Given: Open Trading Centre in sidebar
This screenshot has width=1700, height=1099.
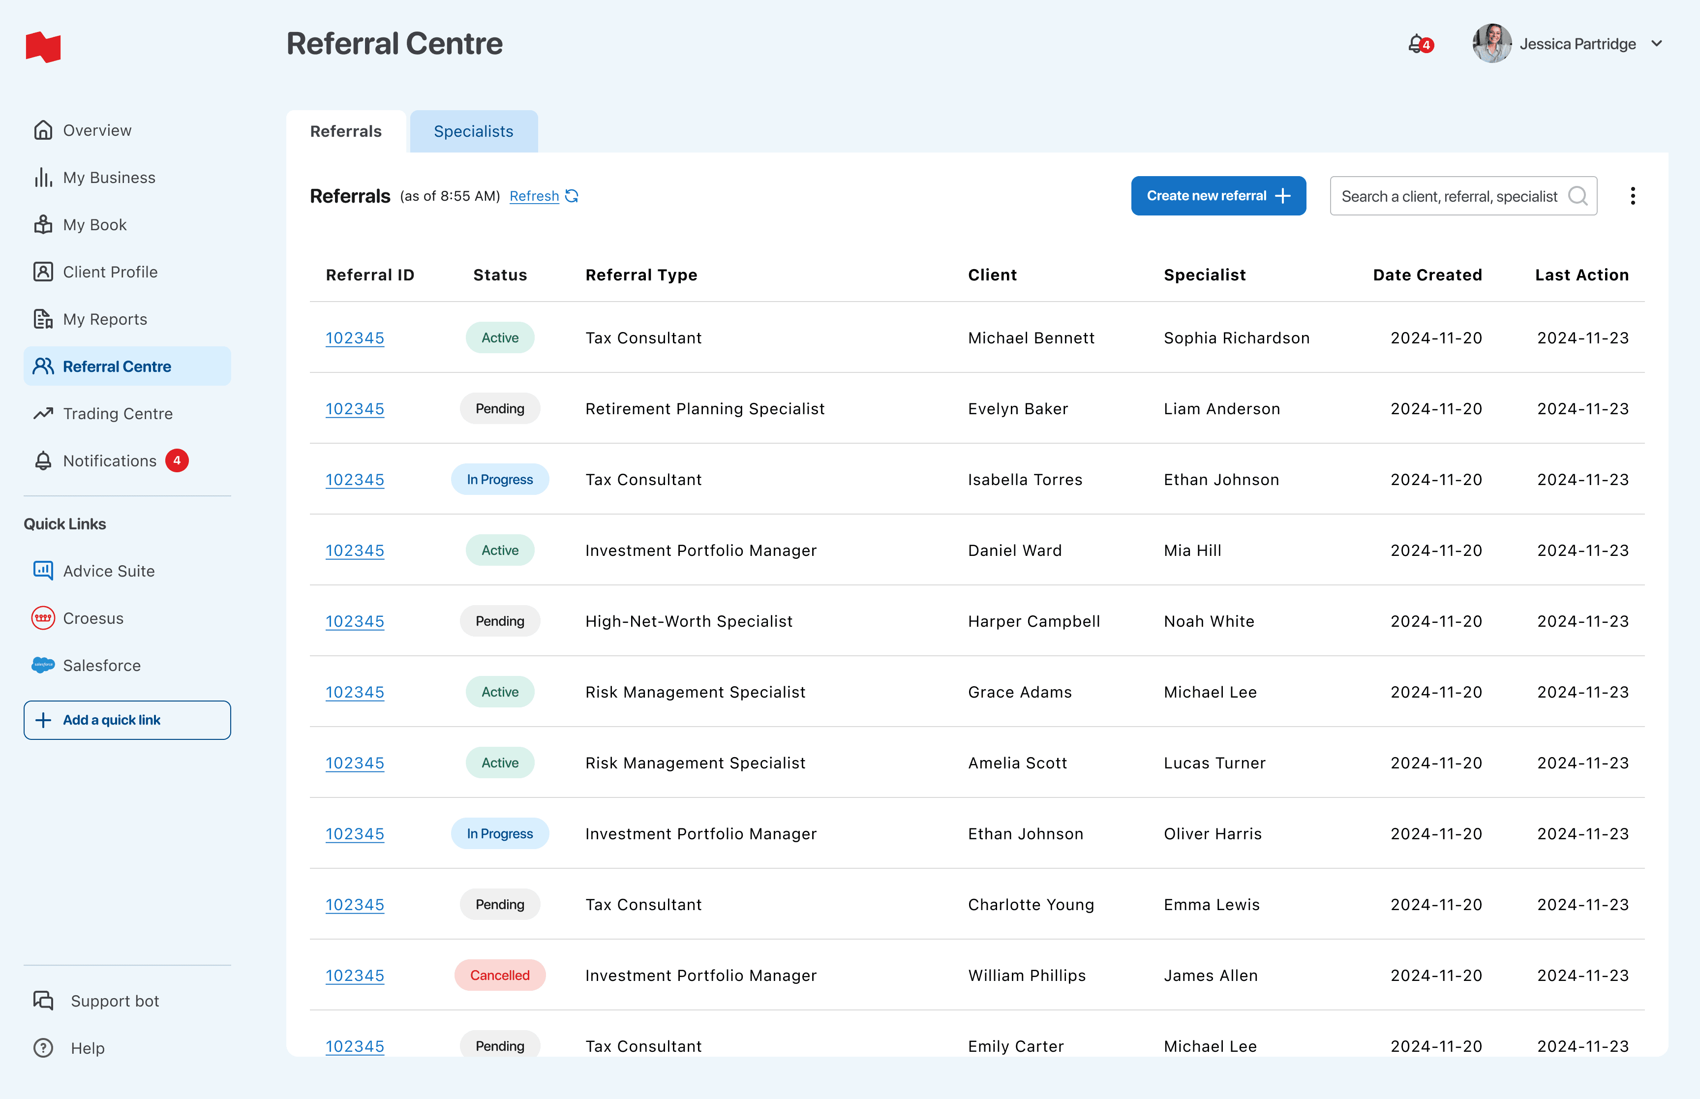Looking at the screenshot, I should click(x=118, y=413).
